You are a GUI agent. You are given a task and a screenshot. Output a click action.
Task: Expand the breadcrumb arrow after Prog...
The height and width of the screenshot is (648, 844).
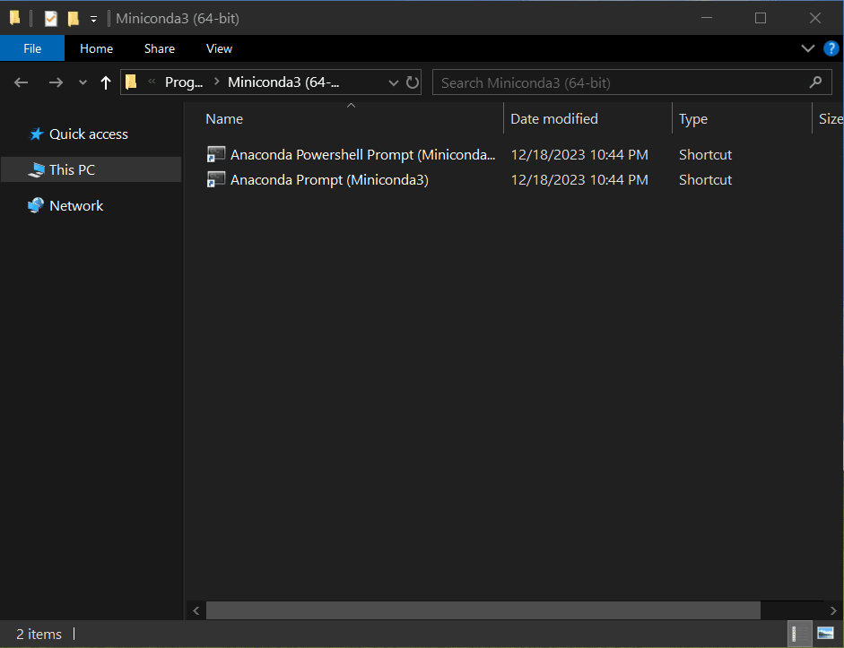coord(216,82)
